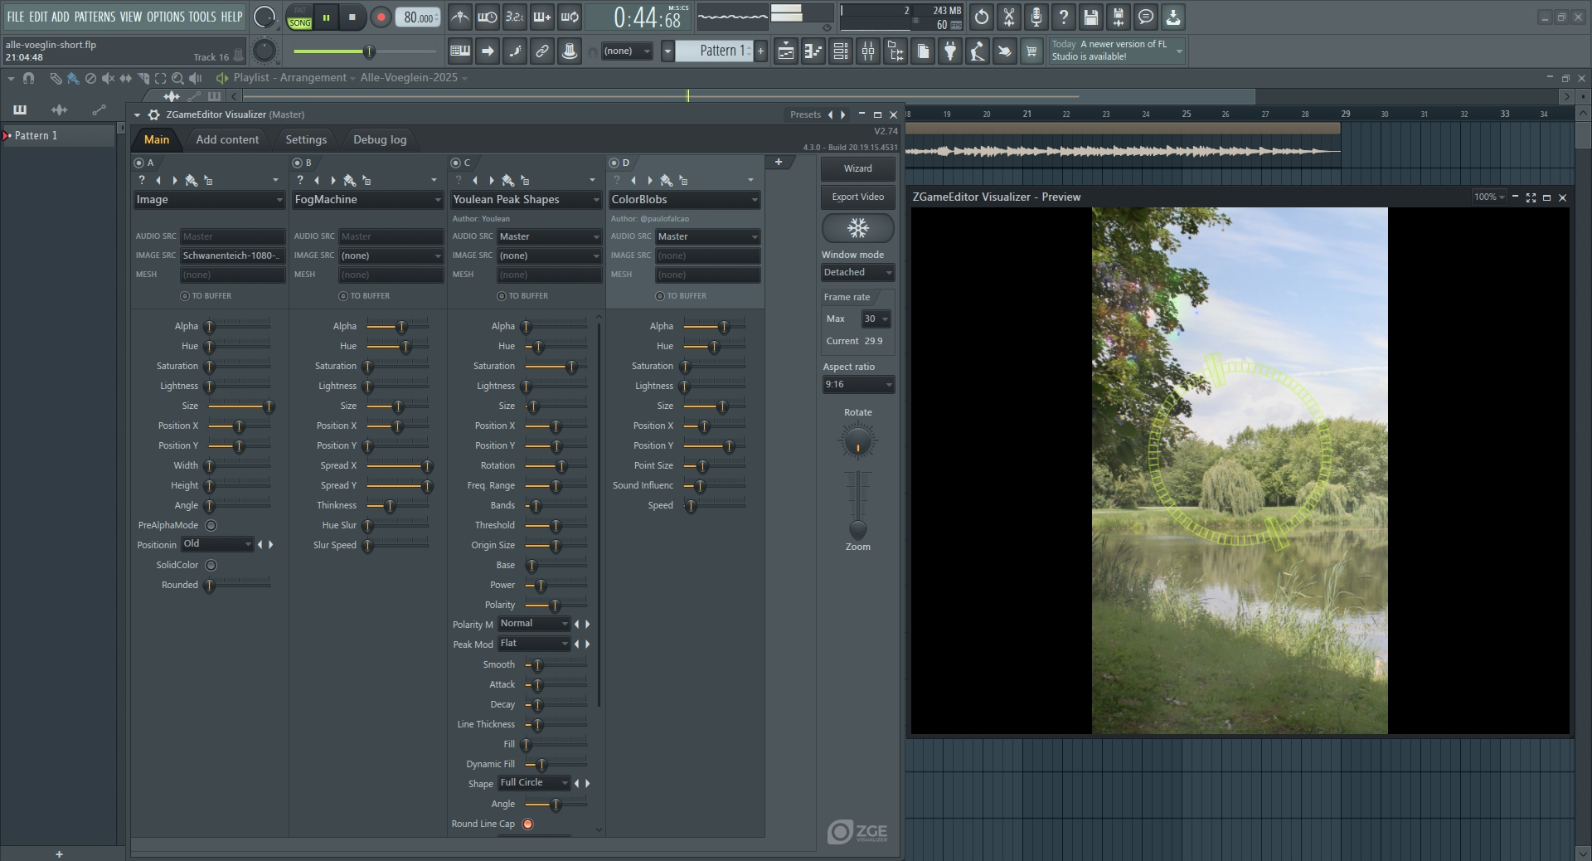Open the Window mode Detached dropdown
The height and width of the screenshot is (861, 1592).
[857, 272]
